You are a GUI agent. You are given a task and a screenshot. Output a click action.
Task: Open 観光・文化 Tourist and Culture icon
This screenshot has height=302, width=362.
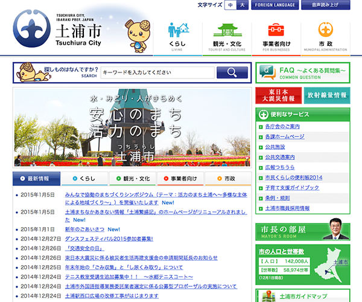point(227,37)
